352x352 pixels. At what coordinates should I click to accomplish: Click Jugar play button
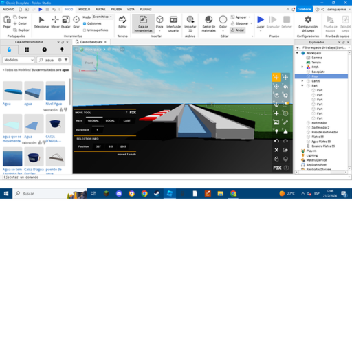coord(261,22)
